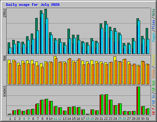
Task: Click the Sites legend label
Action: [x=154, y=74]
